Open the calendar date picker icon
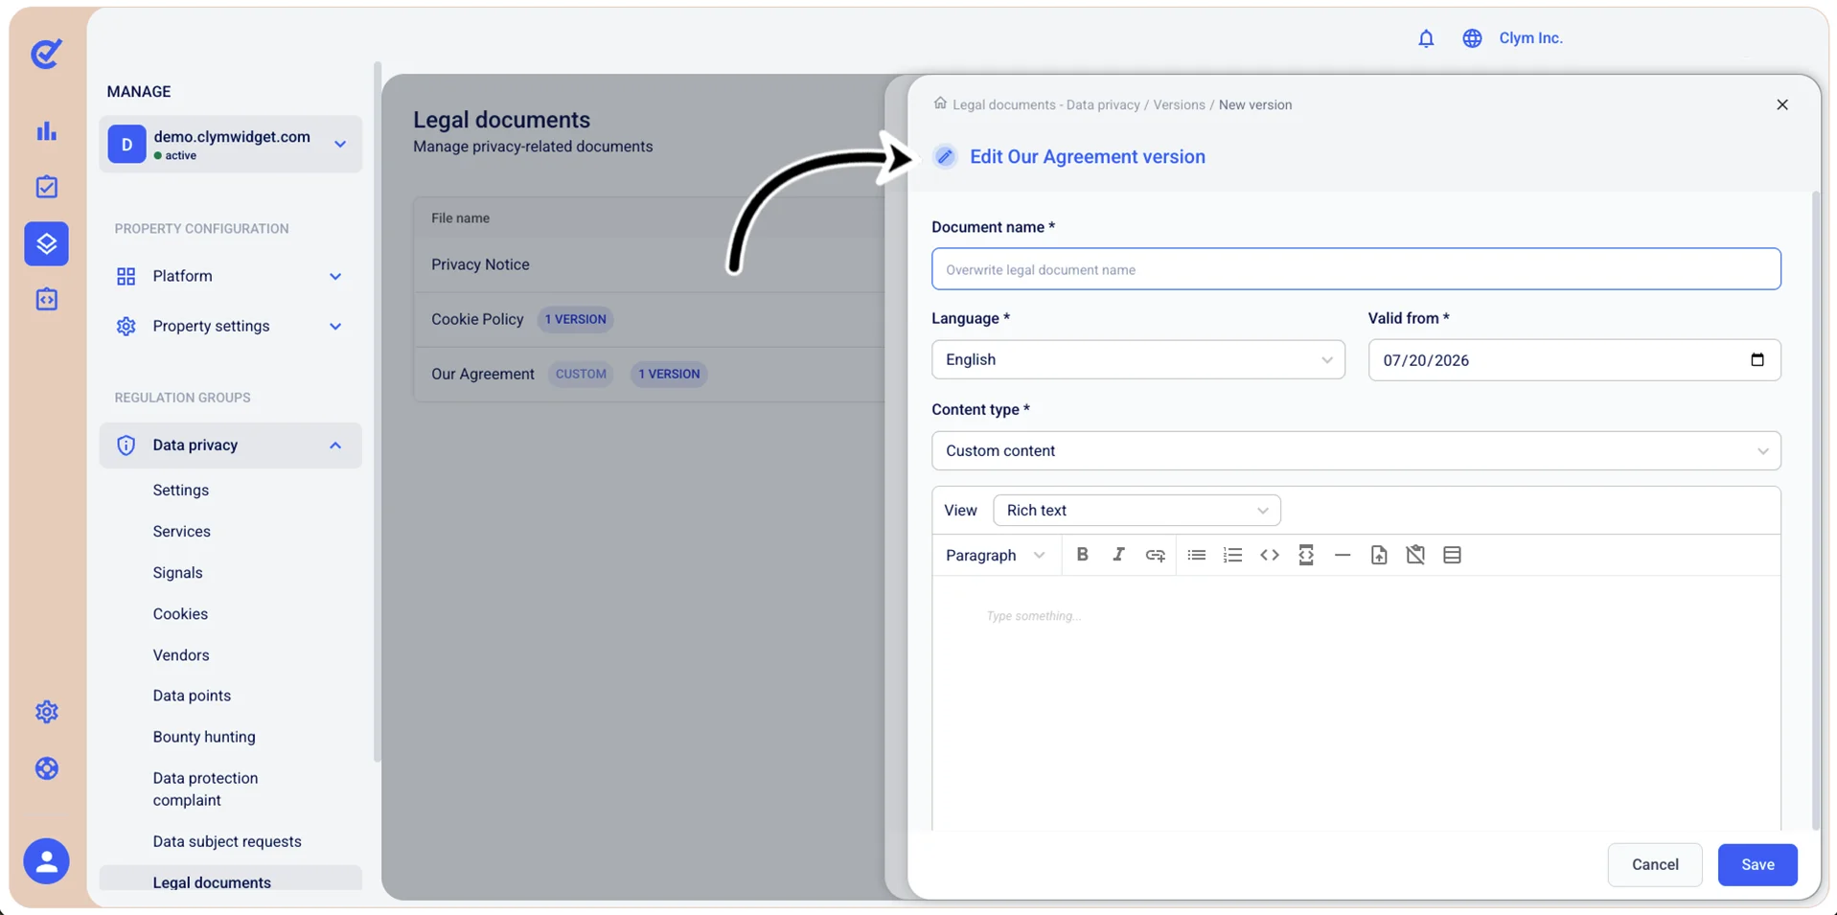This screenshot has width=1837, height=915. click(1757, 360)
